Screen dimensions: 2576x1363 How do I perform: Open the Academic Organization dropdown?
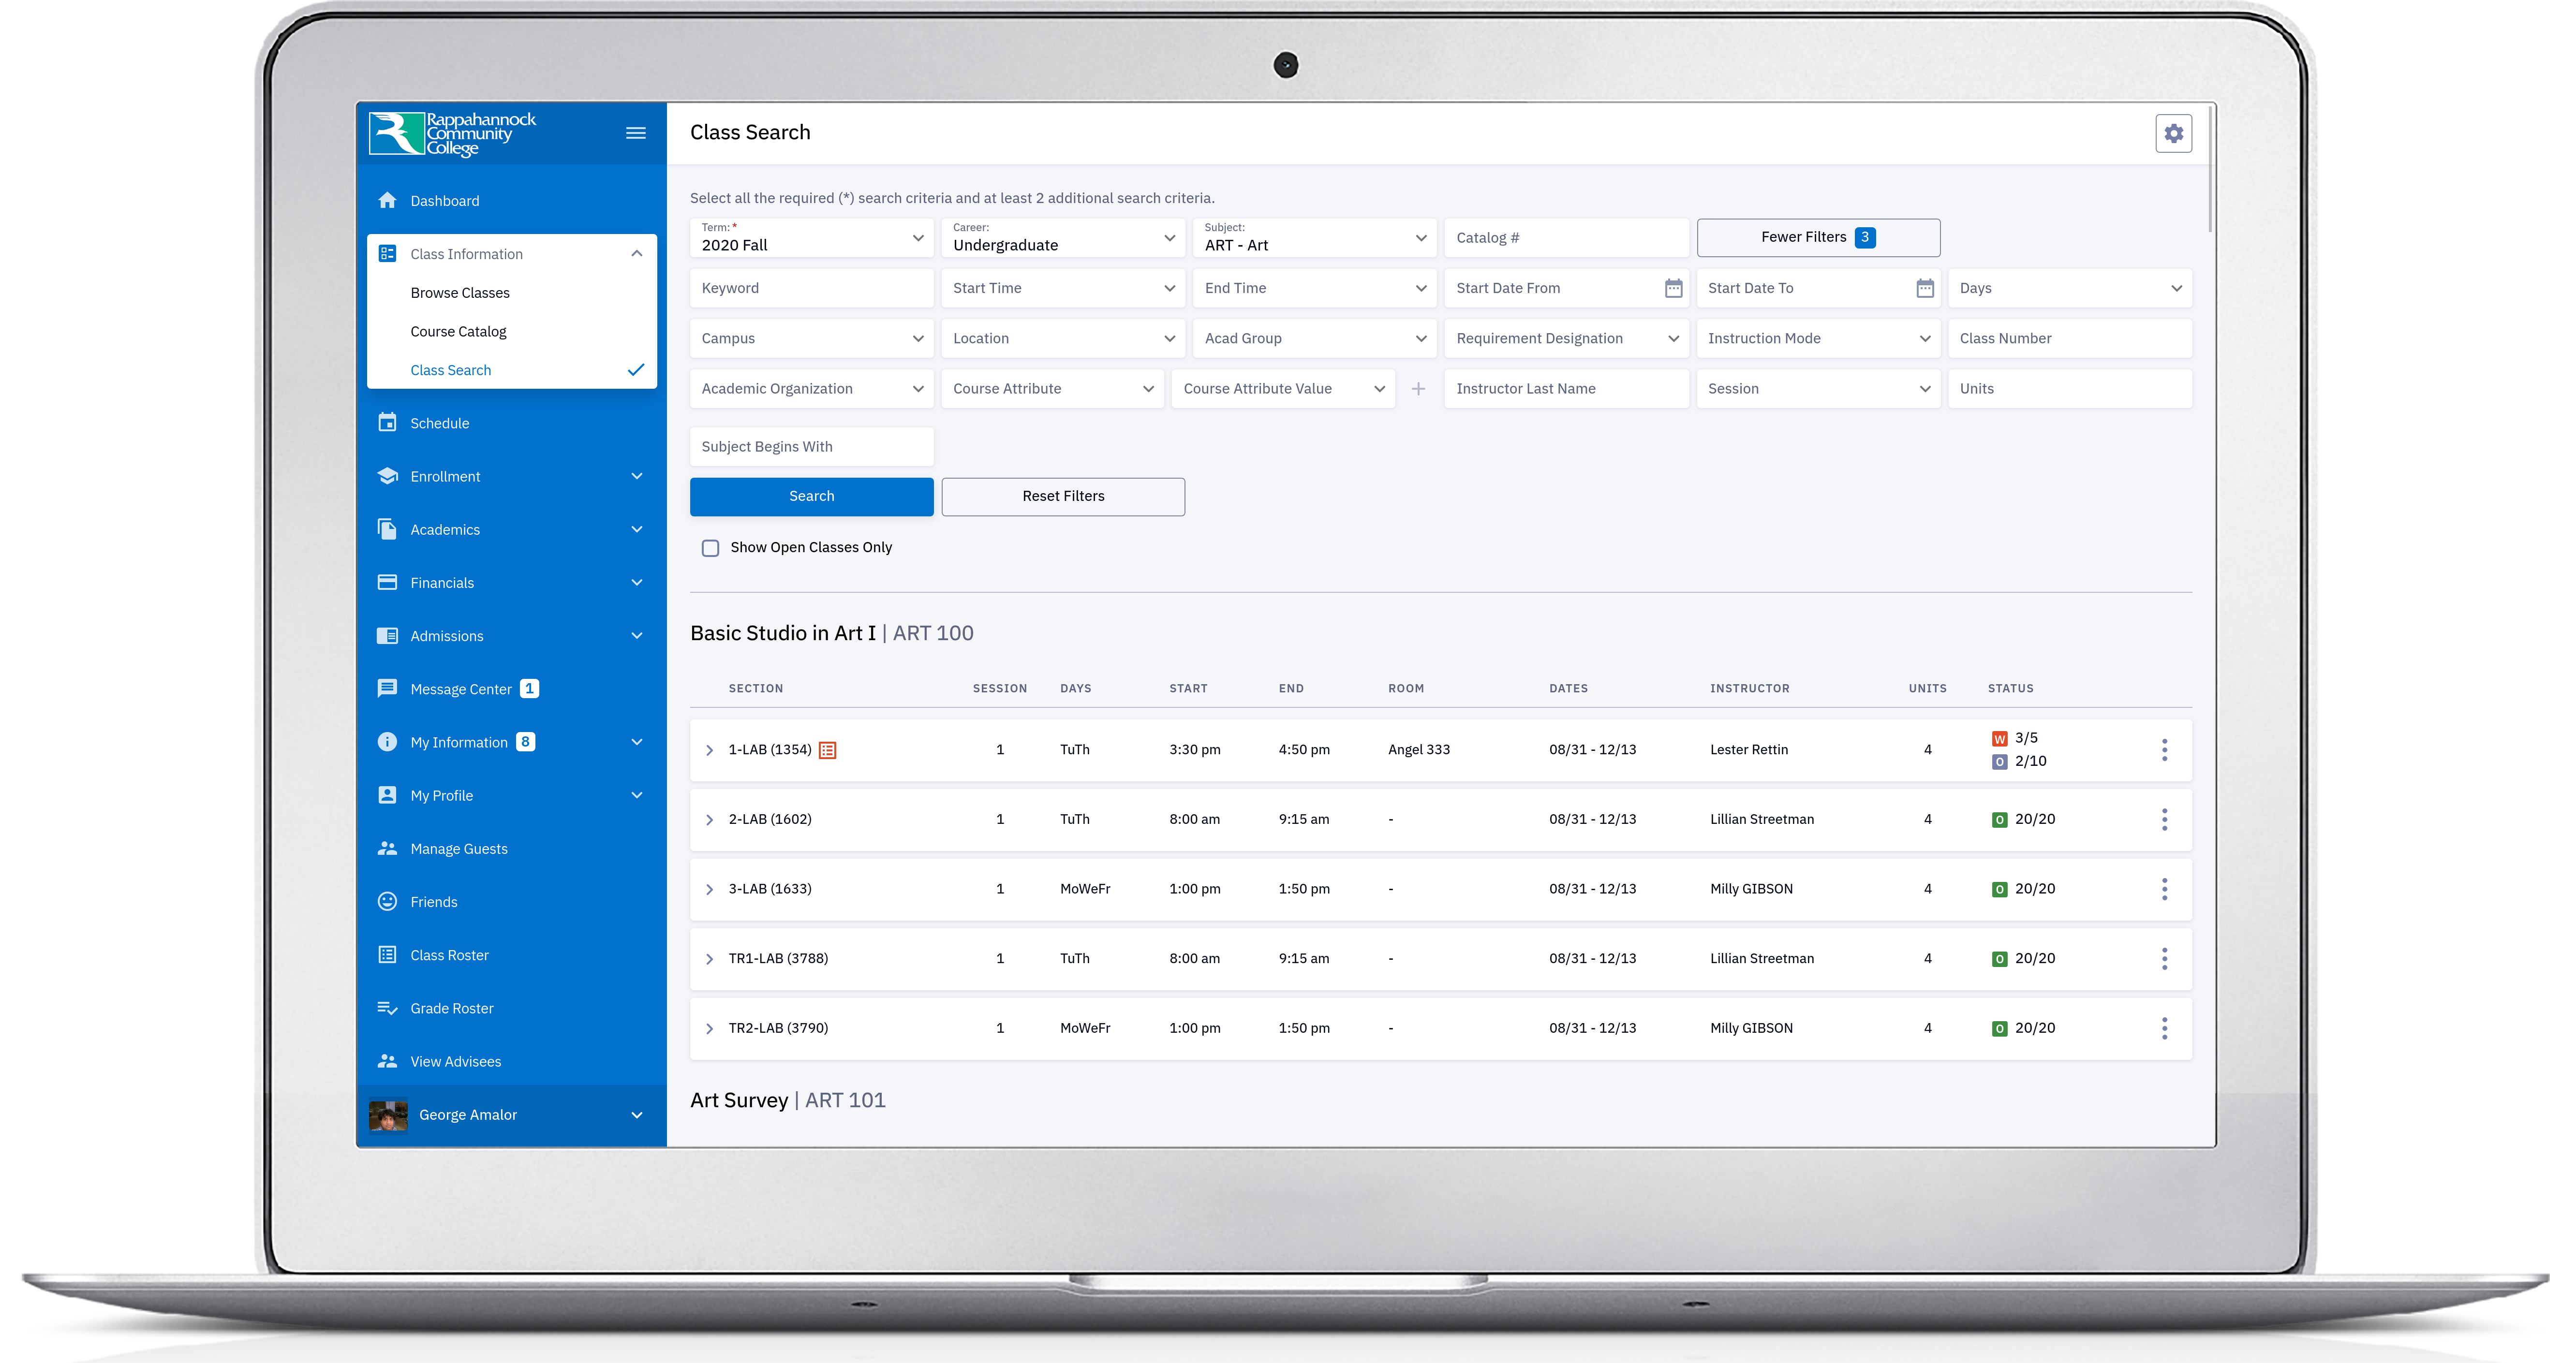[x=811, y=389]
